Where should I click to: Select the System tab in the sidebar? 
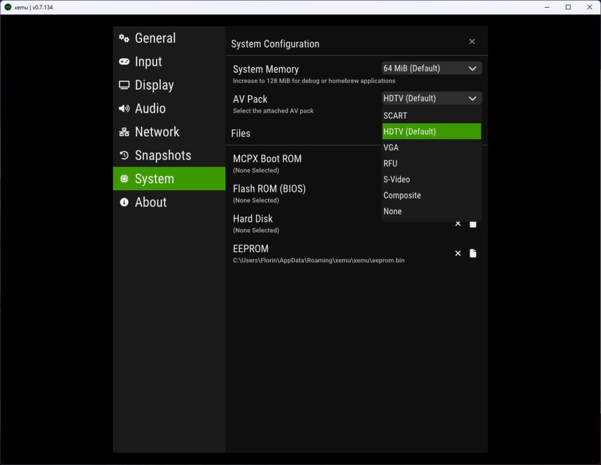tap(169, 178)
